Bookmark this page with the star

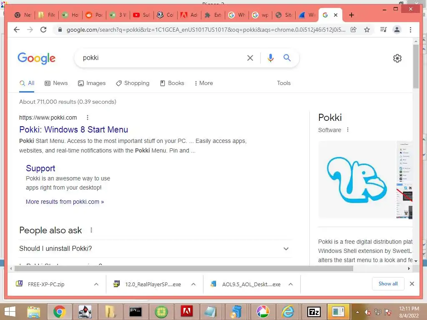(367, 30)
